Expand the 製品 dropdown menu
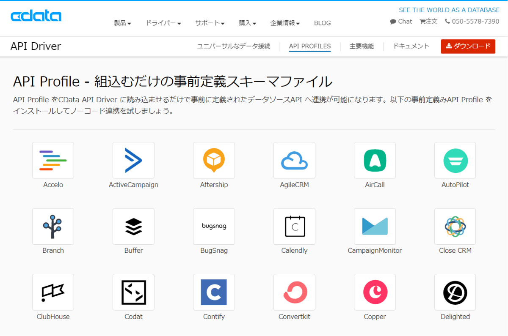This screenshot has width=508, height=336. click(122, 23)
